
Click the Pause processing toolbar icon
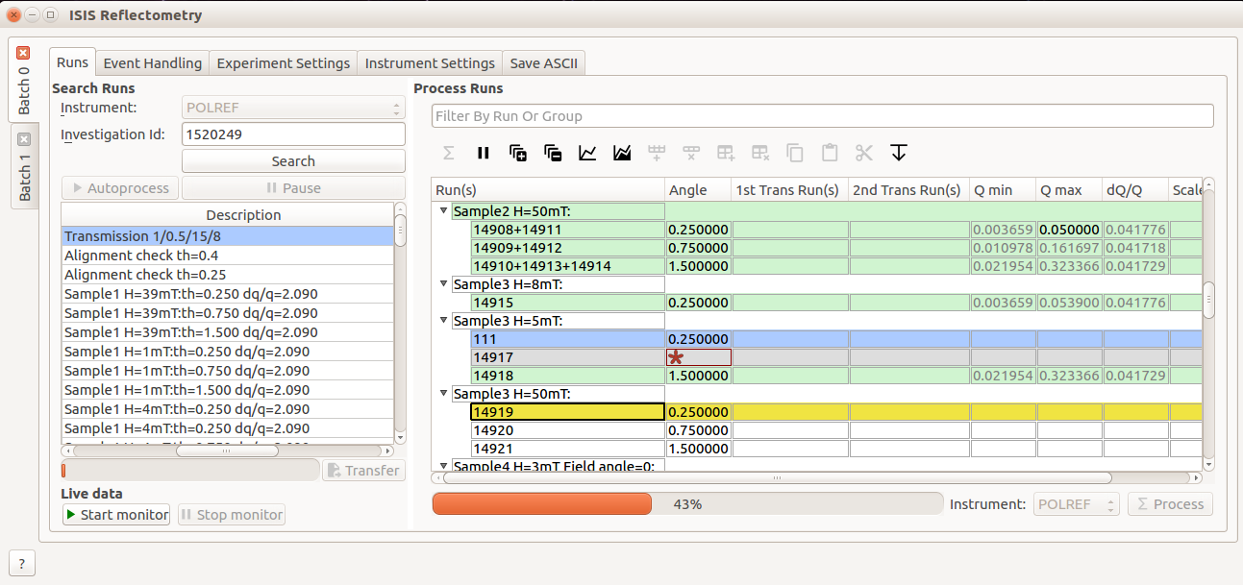click(484, 153)
